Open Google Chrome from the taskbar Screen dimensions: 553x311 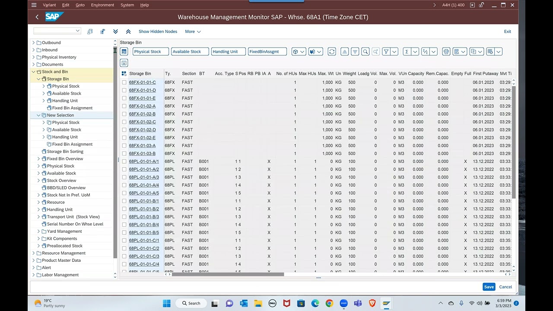click(329, 303)
